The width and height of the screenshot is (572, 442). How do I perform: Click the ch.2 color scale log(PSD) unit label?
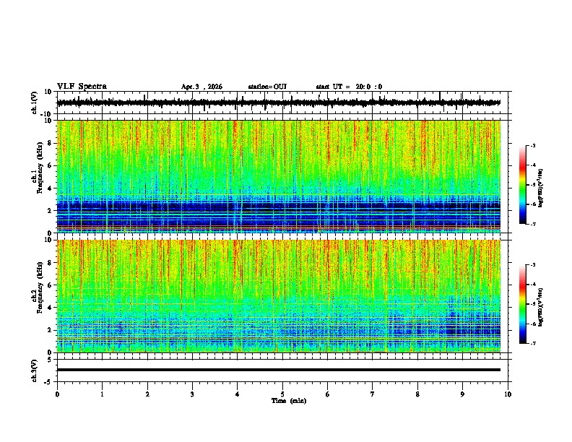click(x=541, y=307)
